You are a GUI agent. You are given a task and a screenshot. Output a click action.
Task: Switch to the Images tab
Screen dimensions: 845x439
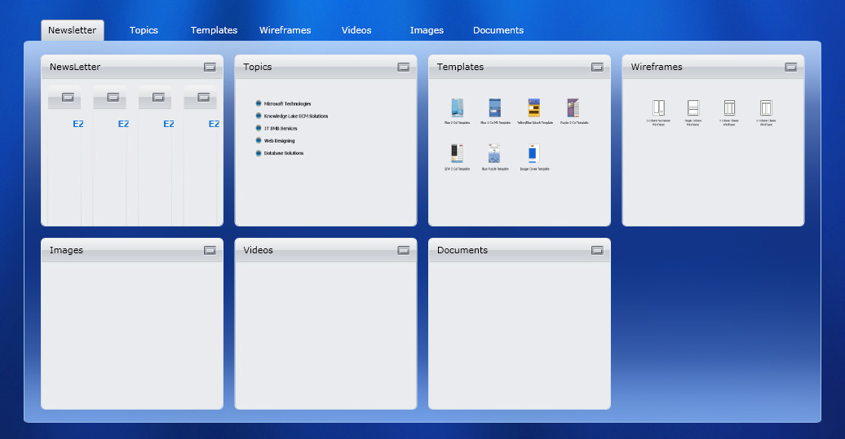427,30
